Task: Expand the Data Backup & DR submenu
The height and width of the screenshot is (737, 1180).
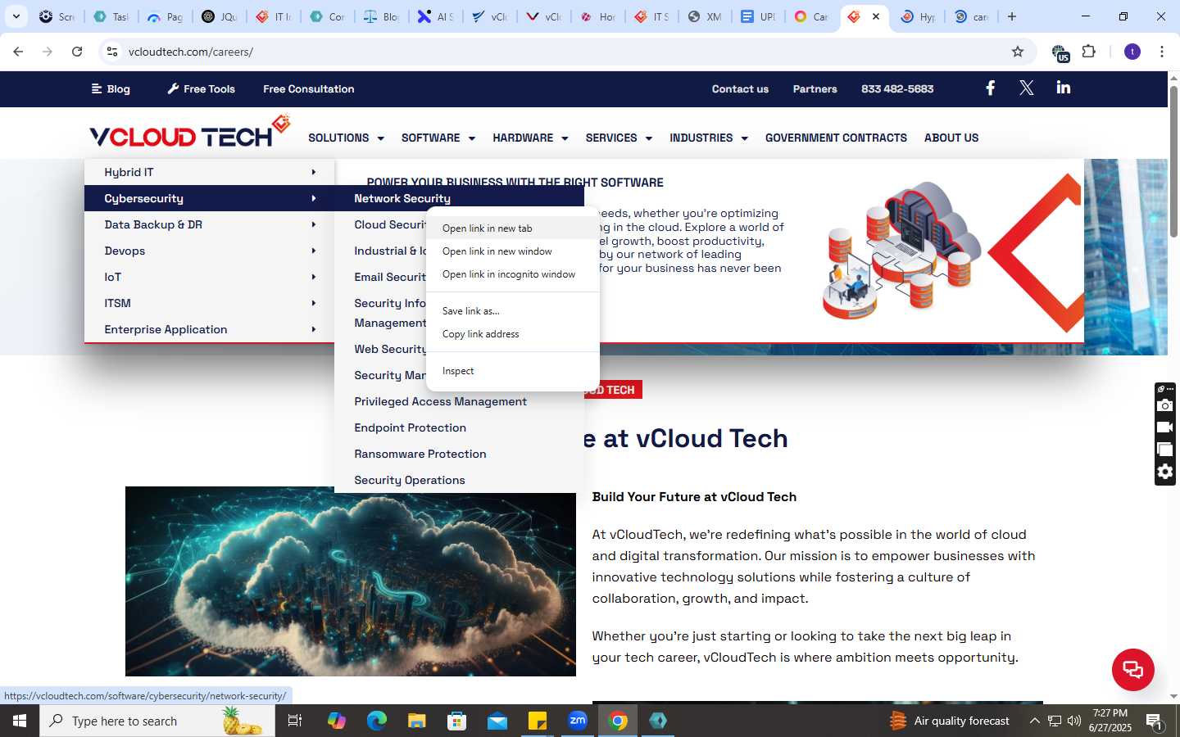Action: click(209, 224)
